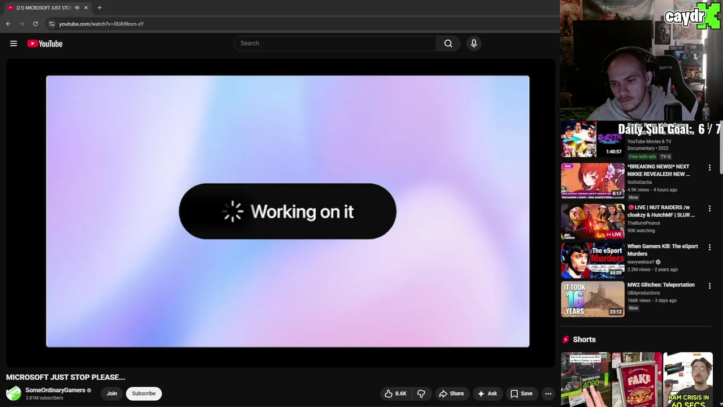
Task: Close the MICROSOFT JUST STOP tab
Action: (x=86, y=7)
